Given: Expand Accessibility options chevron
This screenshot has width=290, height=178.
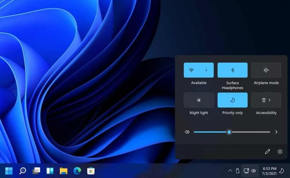Looking at the screenshot, I should point(270,100).
